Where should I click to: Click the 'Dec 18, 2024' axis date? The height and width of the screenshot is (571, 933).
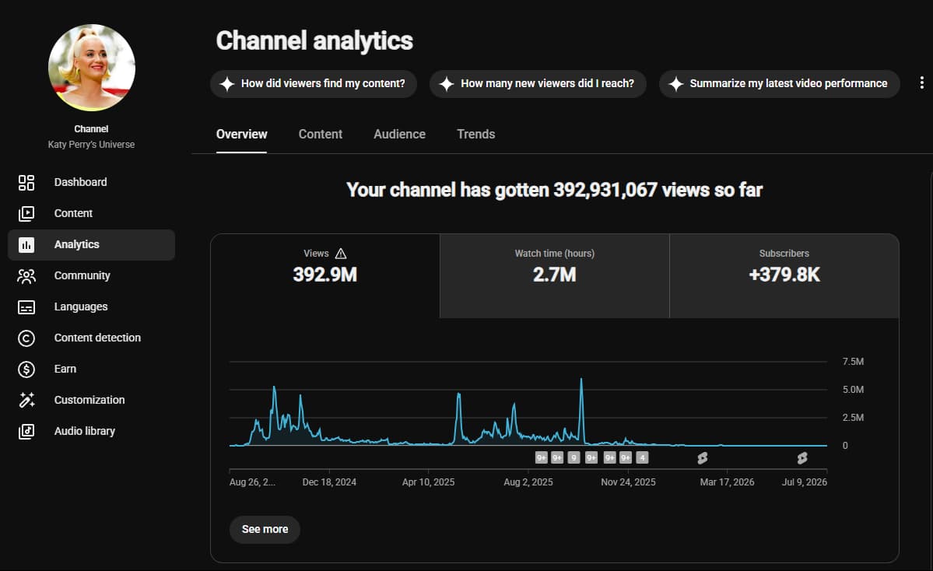pos(329,482)
